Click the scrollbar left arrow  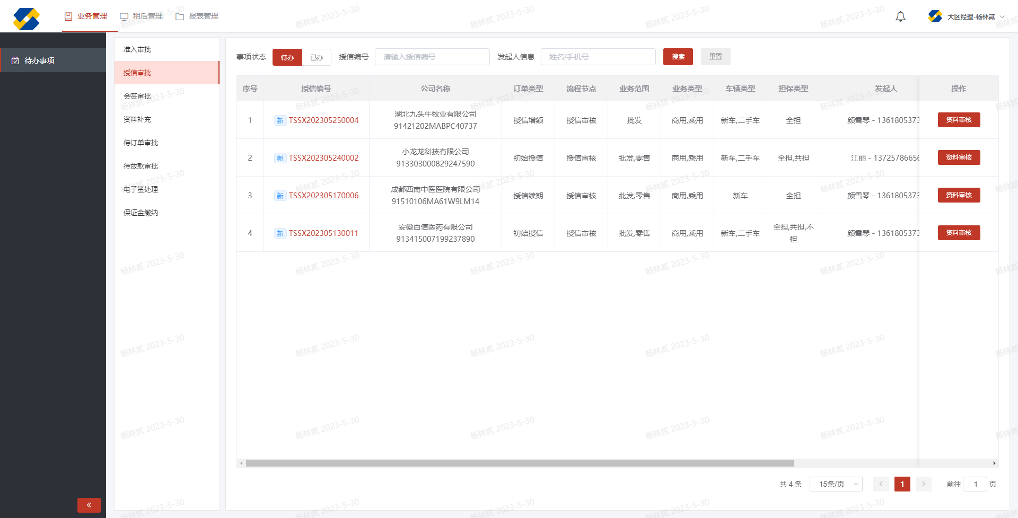241,463
